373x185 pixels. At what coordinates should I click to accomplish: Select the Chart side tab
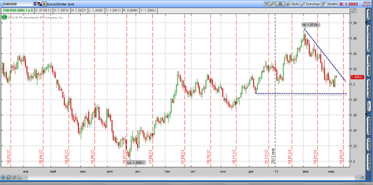click(x=369, y=106)
